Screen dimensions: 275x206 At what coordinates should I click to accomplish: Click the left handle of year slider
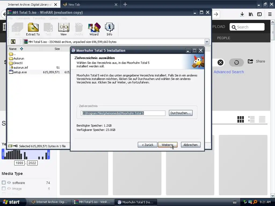(x=3, y=154)
